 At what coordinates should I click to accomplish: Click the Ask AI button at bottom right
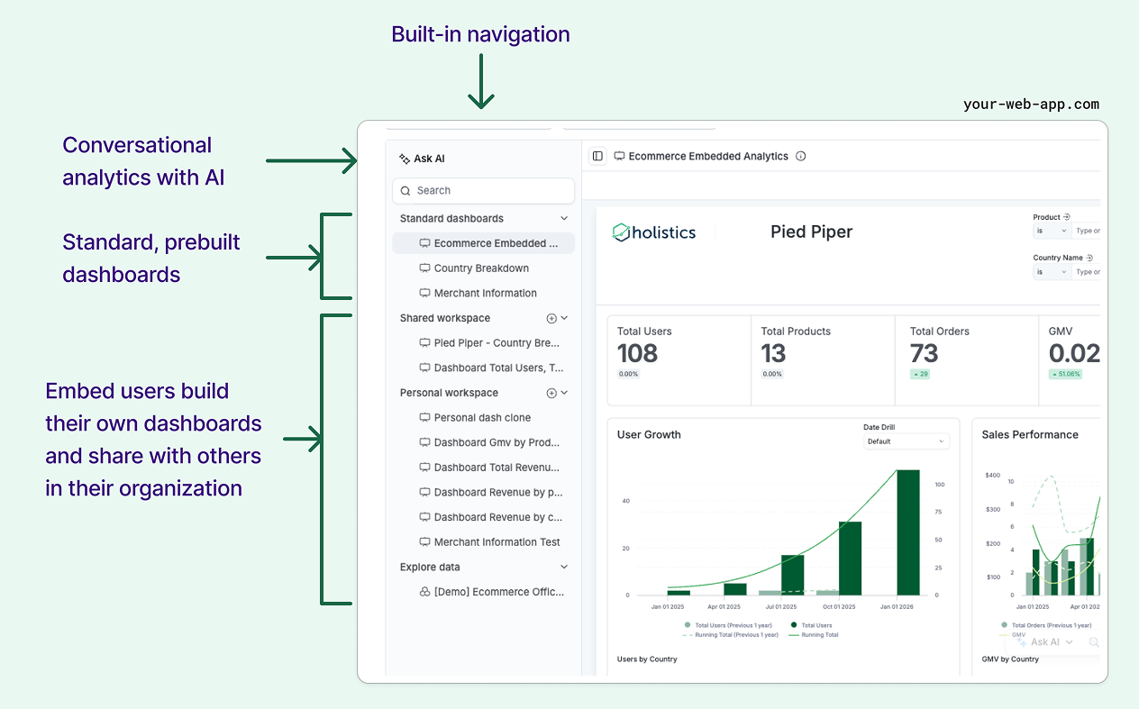[x=1045, y=641]
